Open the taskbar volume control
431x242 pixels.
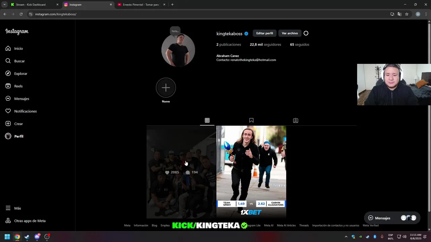404,237
